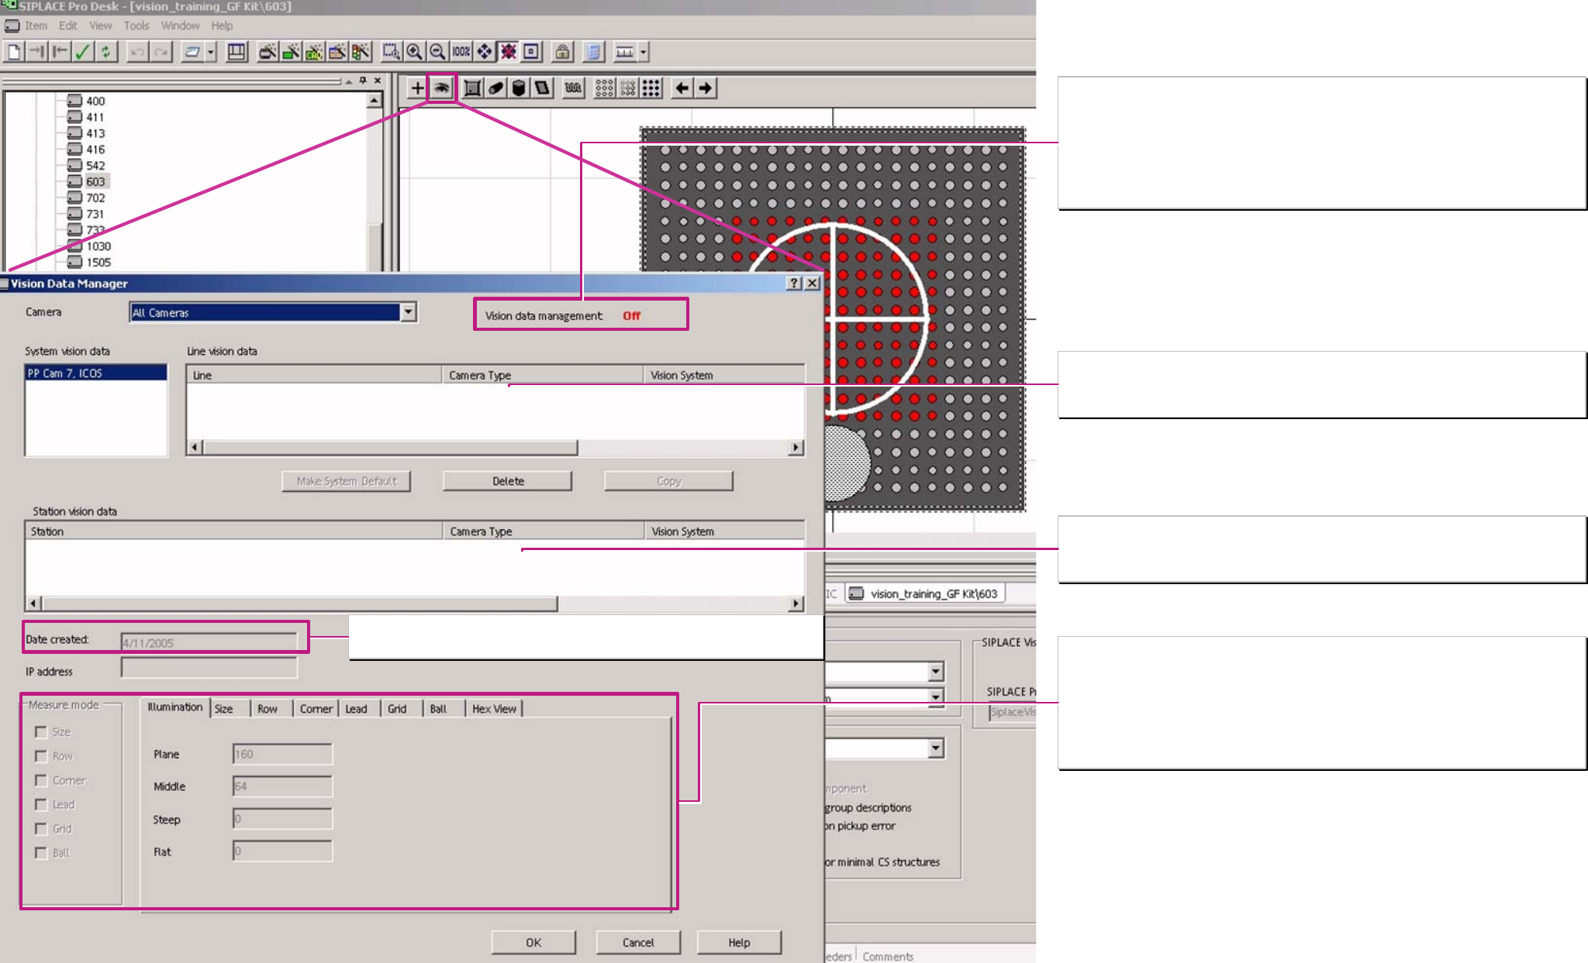Click the Delete button
Screen dimensions: 1588x963
(507, 481)
